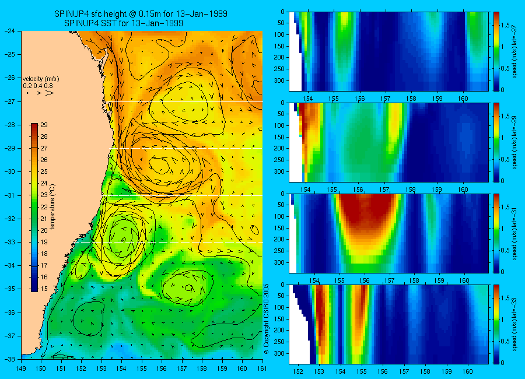Click the 149 longitude label on the map axis
525x379 pixels.
[x=21, y=369]
